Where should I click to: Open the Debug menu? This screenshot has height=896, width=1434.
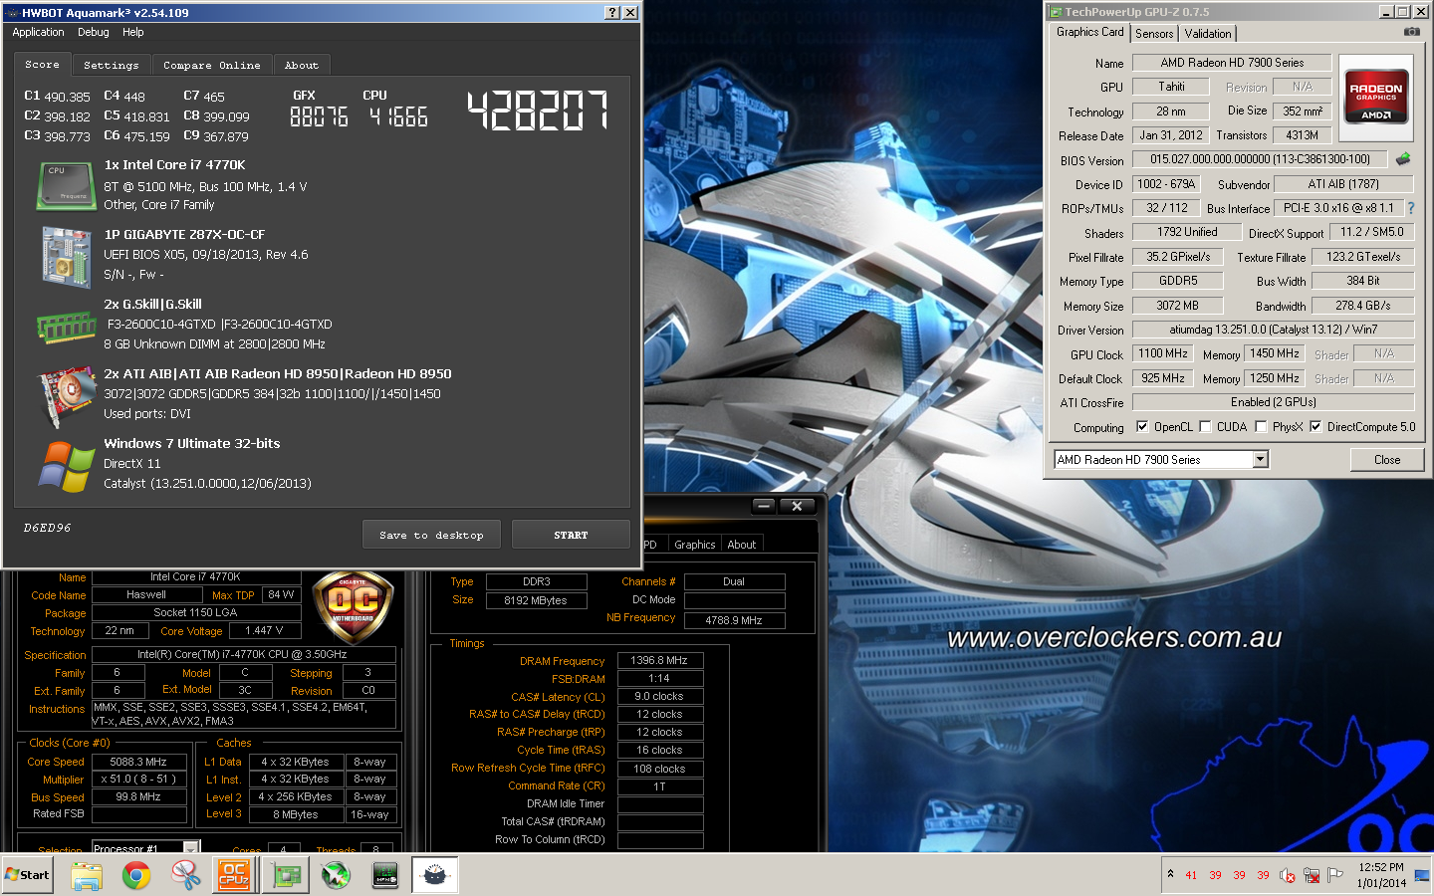tap(94, 32)
